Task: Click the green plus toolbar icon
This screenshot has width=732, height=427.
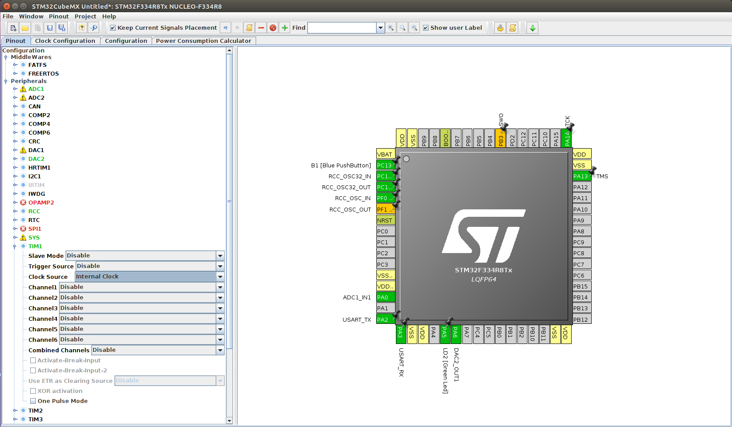Action: pos(284,28)
